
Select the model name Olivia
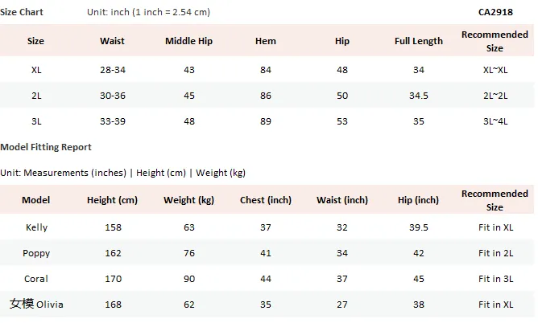coord(50,305)
